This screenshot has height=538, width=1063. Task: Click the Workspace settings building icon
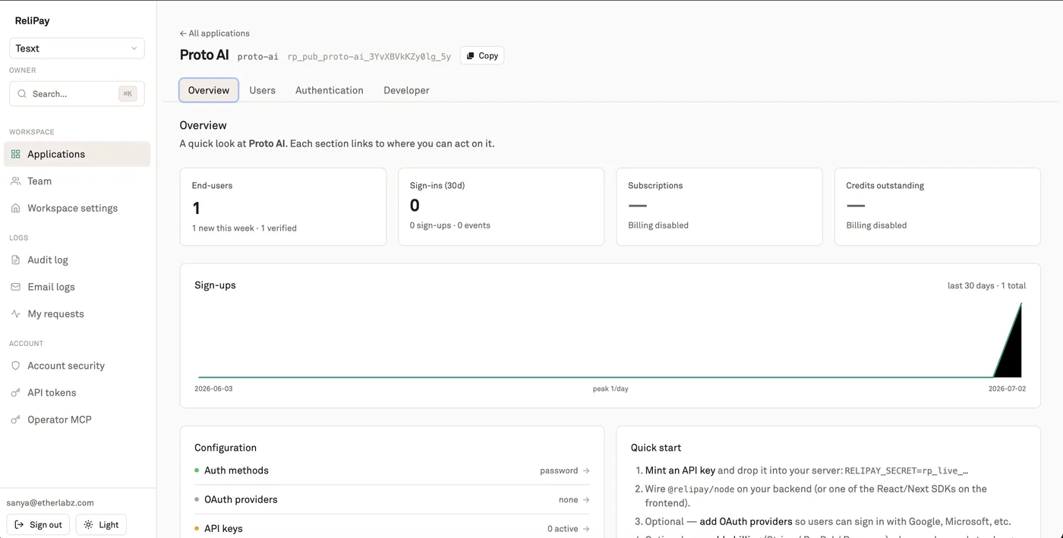[x=15, y=208]
